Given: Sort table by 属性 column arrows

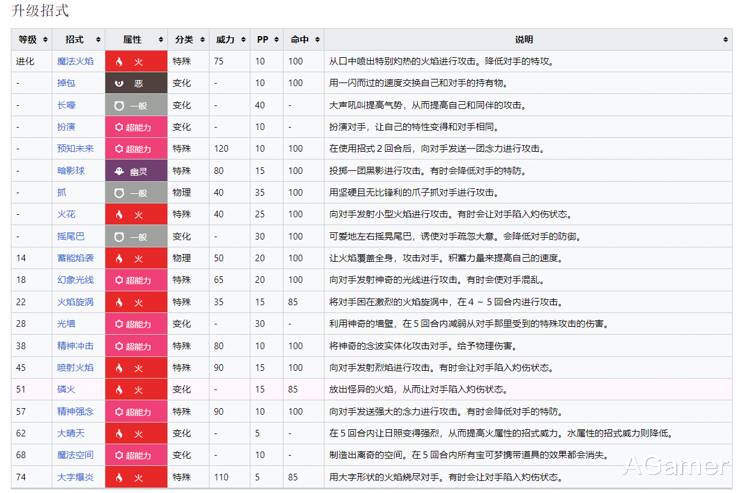Looking at the screenshot, I should tap(161, 40).
